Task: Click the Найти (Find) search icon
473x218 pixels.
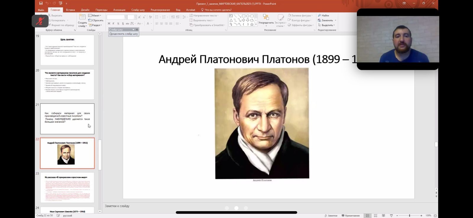Action: 319,15
